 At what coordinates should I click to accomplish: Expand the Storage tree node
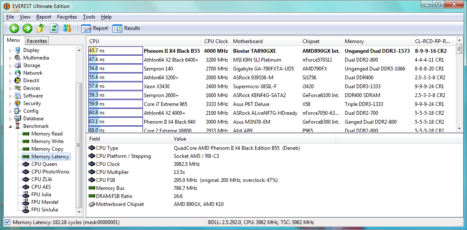coord(11,66)
